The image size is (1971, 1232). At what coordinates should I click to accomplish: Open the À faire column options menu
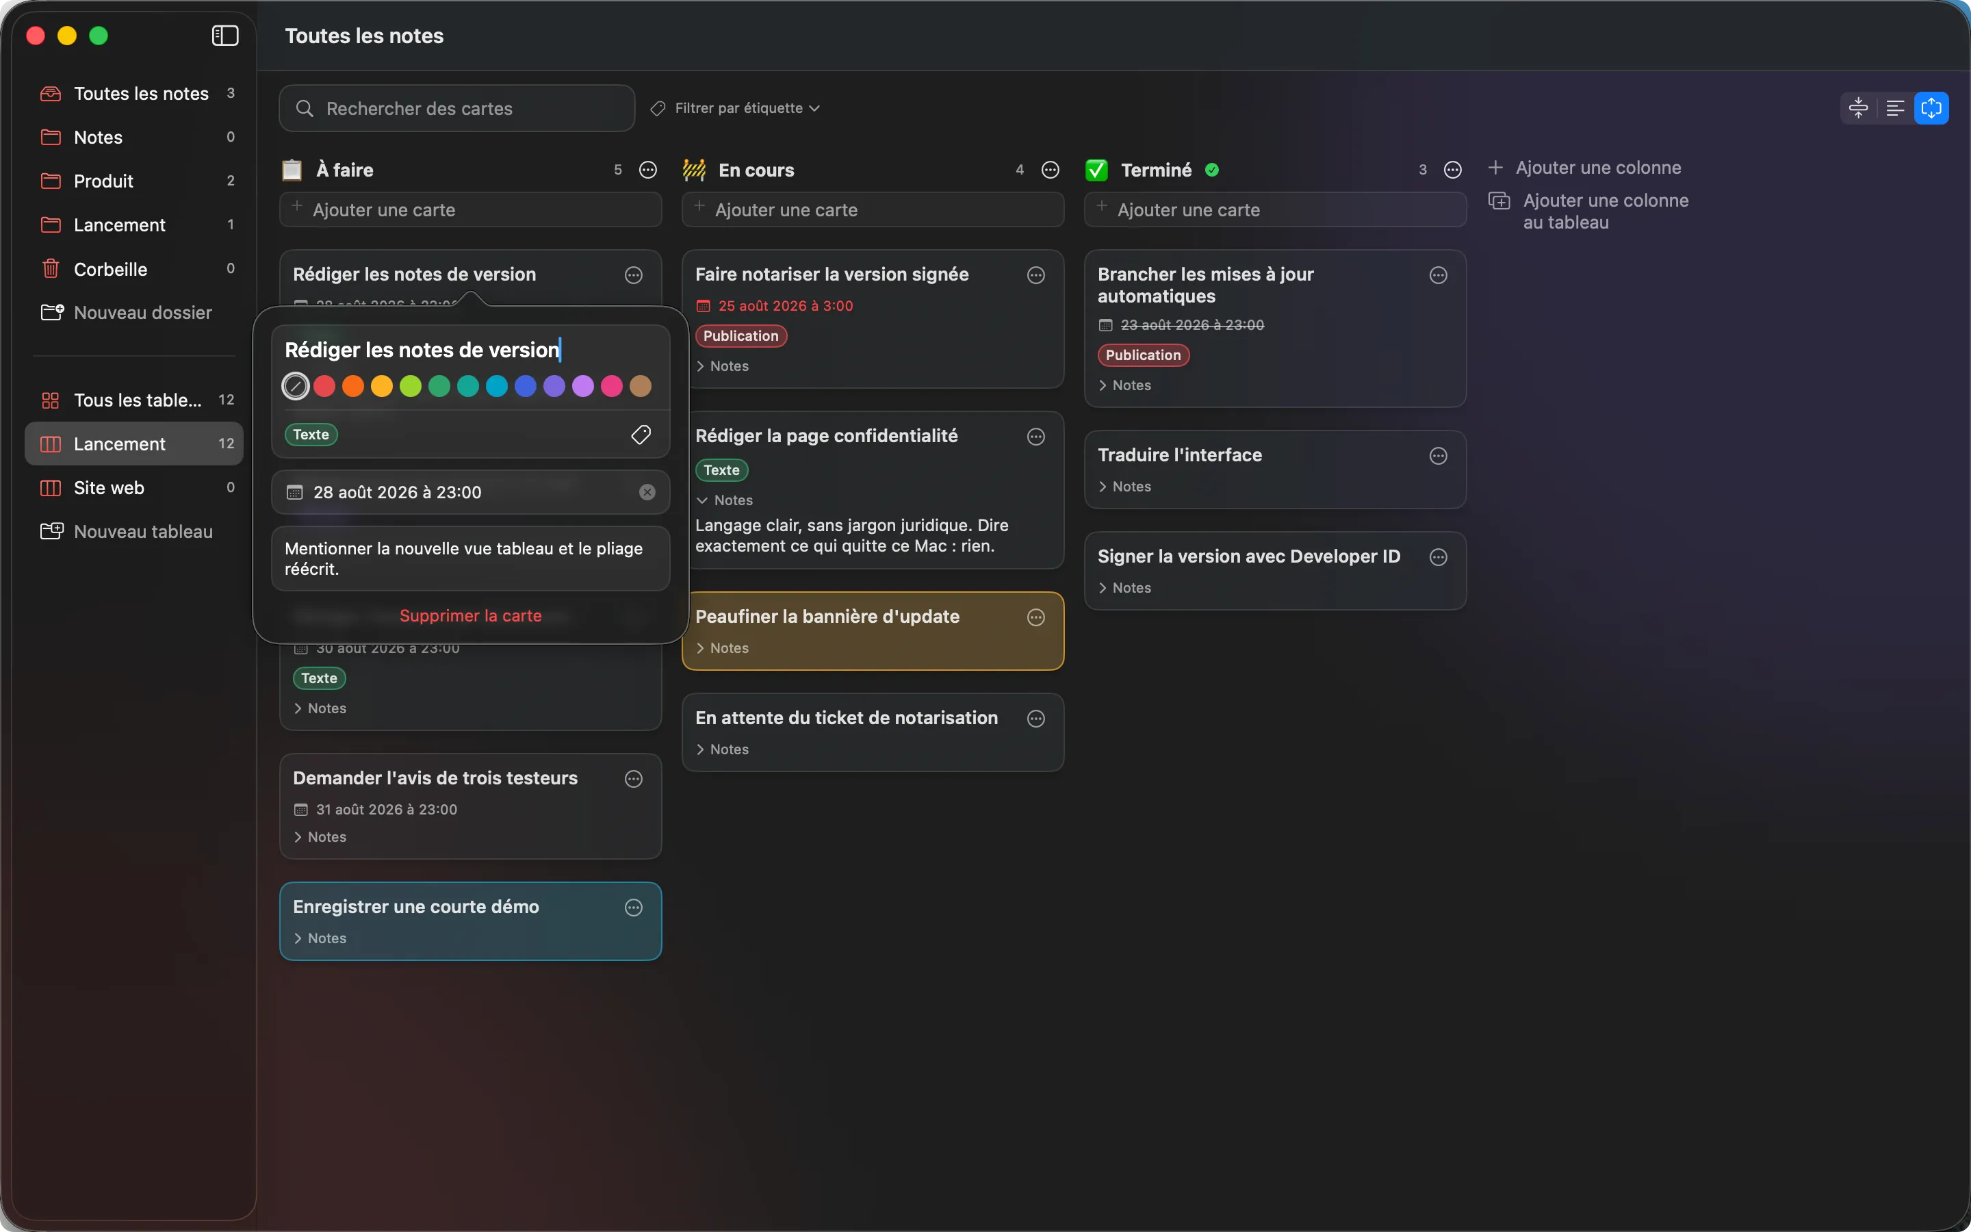click(x=648, y=170)
